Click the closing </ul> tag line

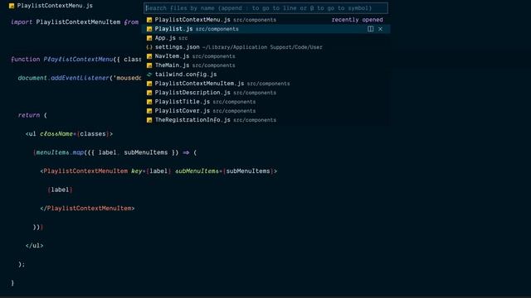coord(35,246)
